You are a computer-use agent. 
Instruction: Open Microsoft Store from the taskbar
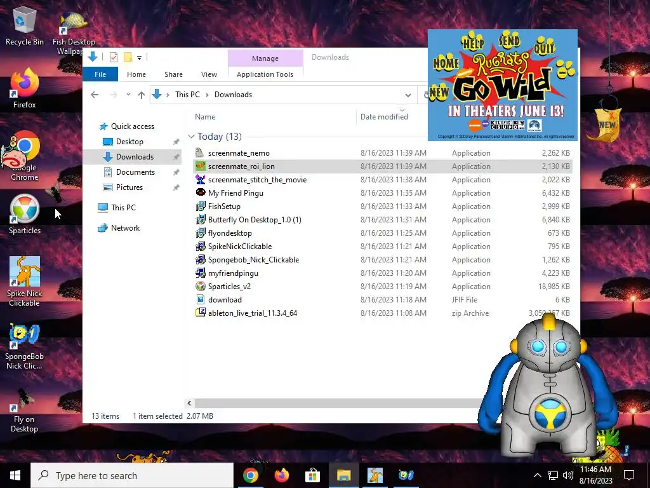click(312, 475)
